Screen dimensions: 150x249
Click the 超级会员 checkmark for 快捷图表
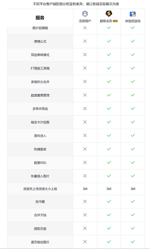click(x=109, y=149)
